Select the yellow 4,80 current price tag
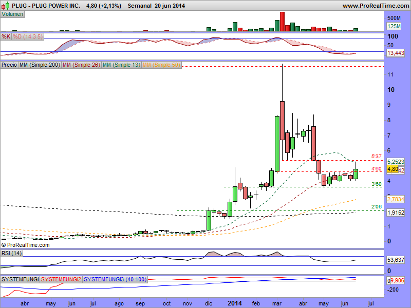Viewport: 411px width, 308px height. pyautogui.click(x=393, y=169)
